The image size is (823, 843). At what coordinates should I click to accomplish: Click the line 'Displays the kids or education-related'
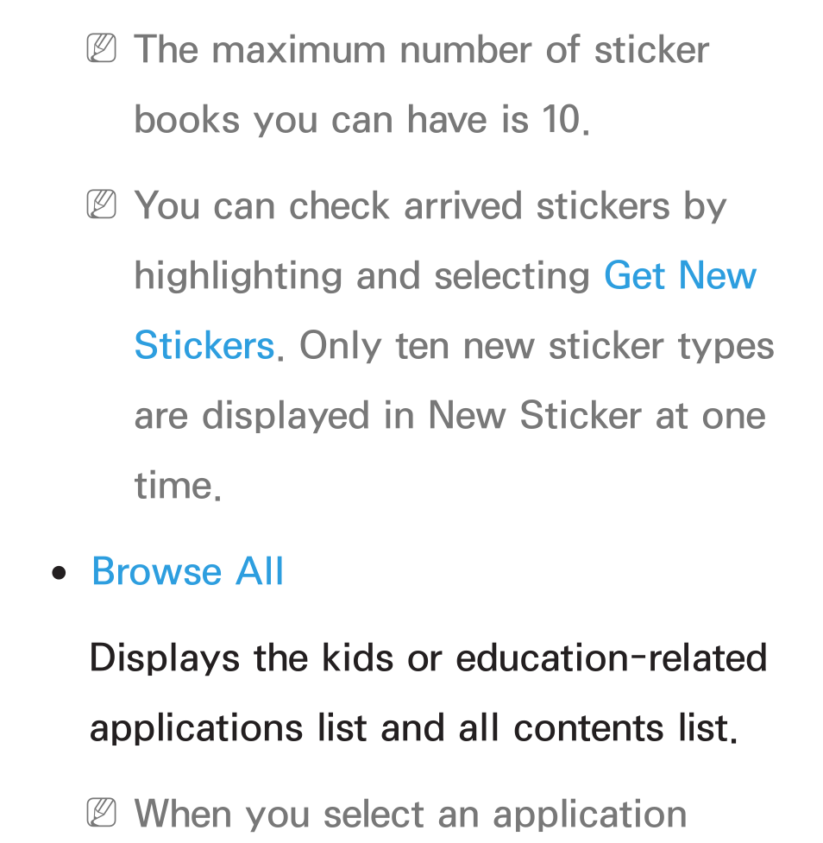coord(428,658)
